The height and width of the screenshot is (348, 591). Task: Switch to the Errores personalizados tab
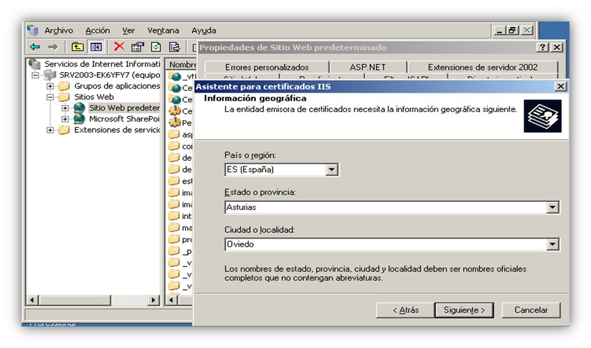[267, 68]
